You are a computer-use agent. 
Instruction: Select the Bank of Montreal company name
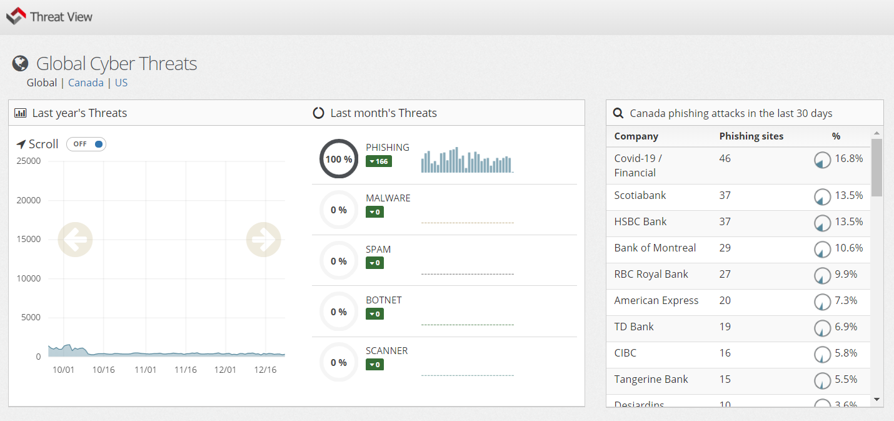655,248
